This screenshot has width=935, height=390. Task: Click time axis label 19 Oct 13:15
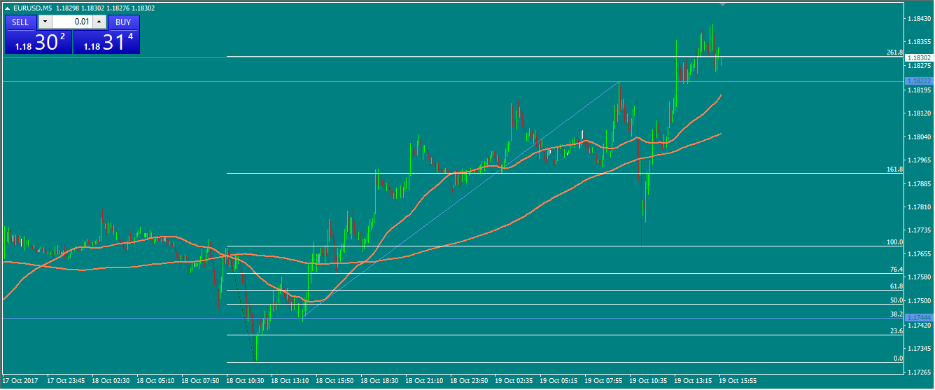[693, 382]
